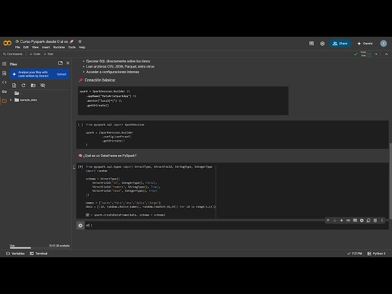
Task: Click the Gemini sparkle icon in cell toolbar
Action: pyautogui.click(x=342, y=221)
